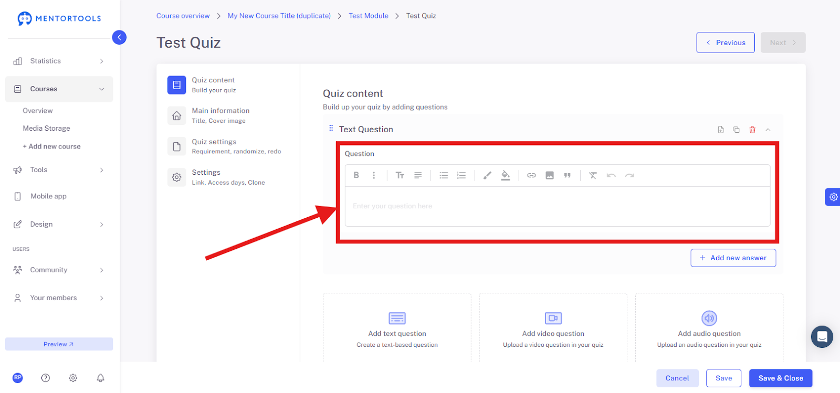Image resolution: width=840 pixels, height=393 pixels.
Task: Clear text formatting
Action: [x=593, y=175]
